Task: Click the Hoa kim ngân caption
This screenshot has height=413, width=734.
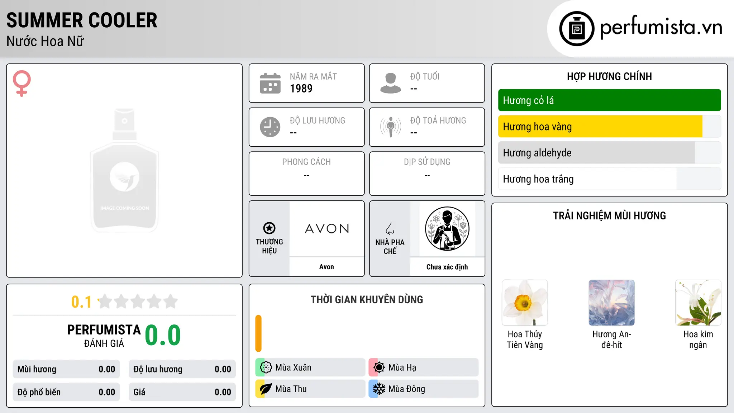Action: 698,340
